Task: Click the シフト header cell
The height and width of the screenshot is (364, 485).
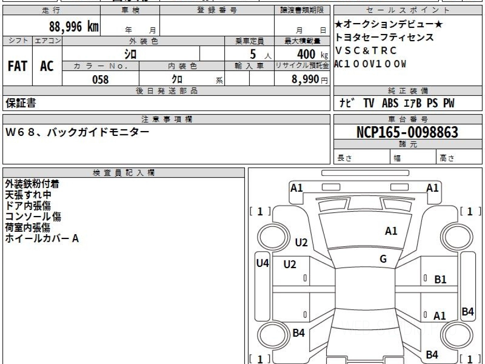Action: coord(17,41)
